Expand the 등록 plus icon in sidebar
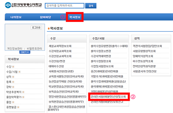The width and height of the screenshot is (173, 113). click(x=13, y=82)
